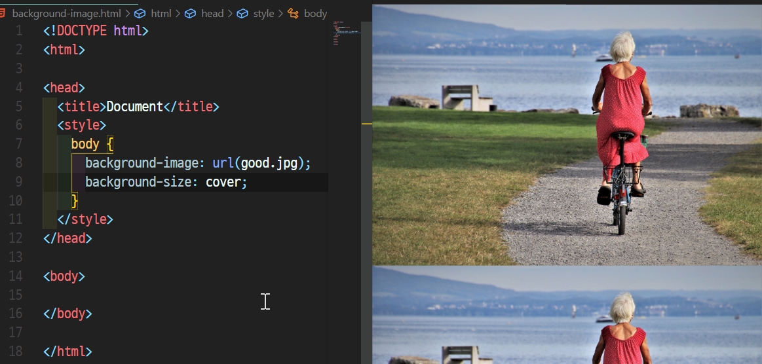Click line number 9 in the gutter
The image size is (762, 364).
pos(18,182)
